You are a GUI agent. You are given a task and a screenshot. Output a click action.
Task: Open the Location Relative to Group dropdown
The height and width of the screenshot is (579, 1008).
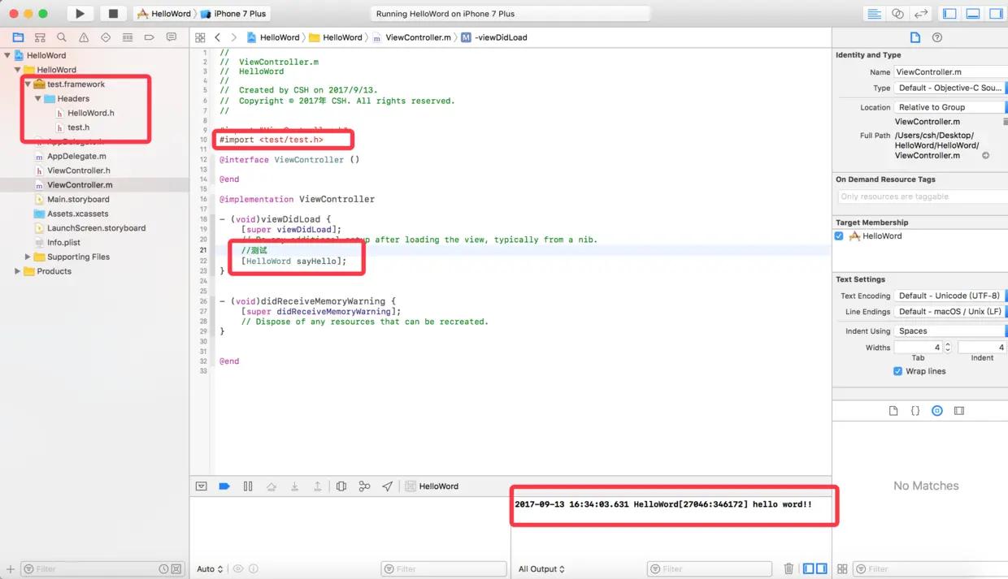coord(950,107)
